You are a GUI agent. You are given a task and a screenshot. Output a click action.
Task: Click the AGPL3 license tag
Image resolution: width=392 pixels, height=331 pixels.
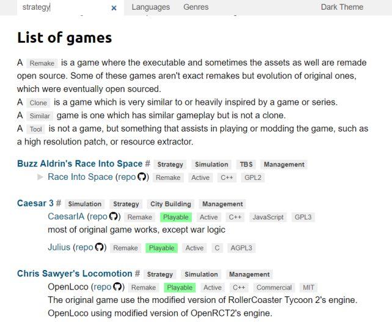point(241,248)
